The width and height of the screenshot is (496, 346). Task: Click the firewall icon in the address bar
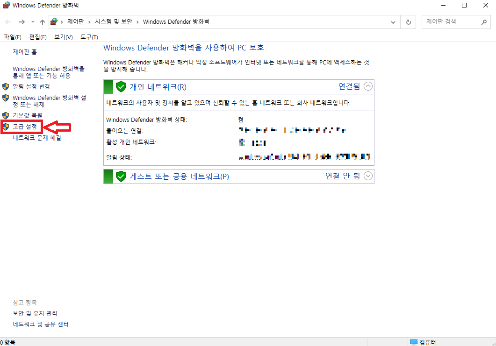click(x=54, y=21)
